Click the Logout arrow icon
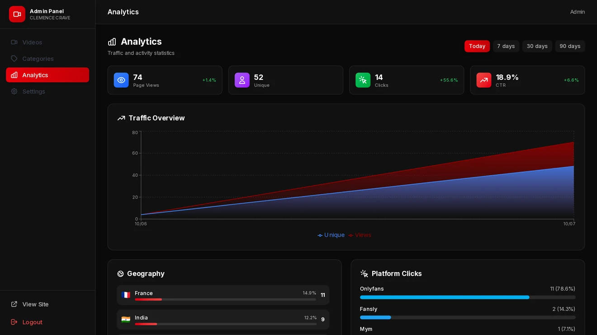The image size is (597, 335). coord(14,322)
